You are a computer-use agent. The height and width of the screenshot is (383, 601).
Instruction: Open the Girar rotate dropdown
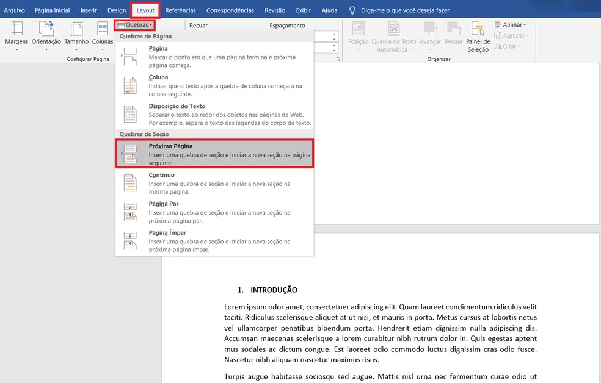(507, 46)
